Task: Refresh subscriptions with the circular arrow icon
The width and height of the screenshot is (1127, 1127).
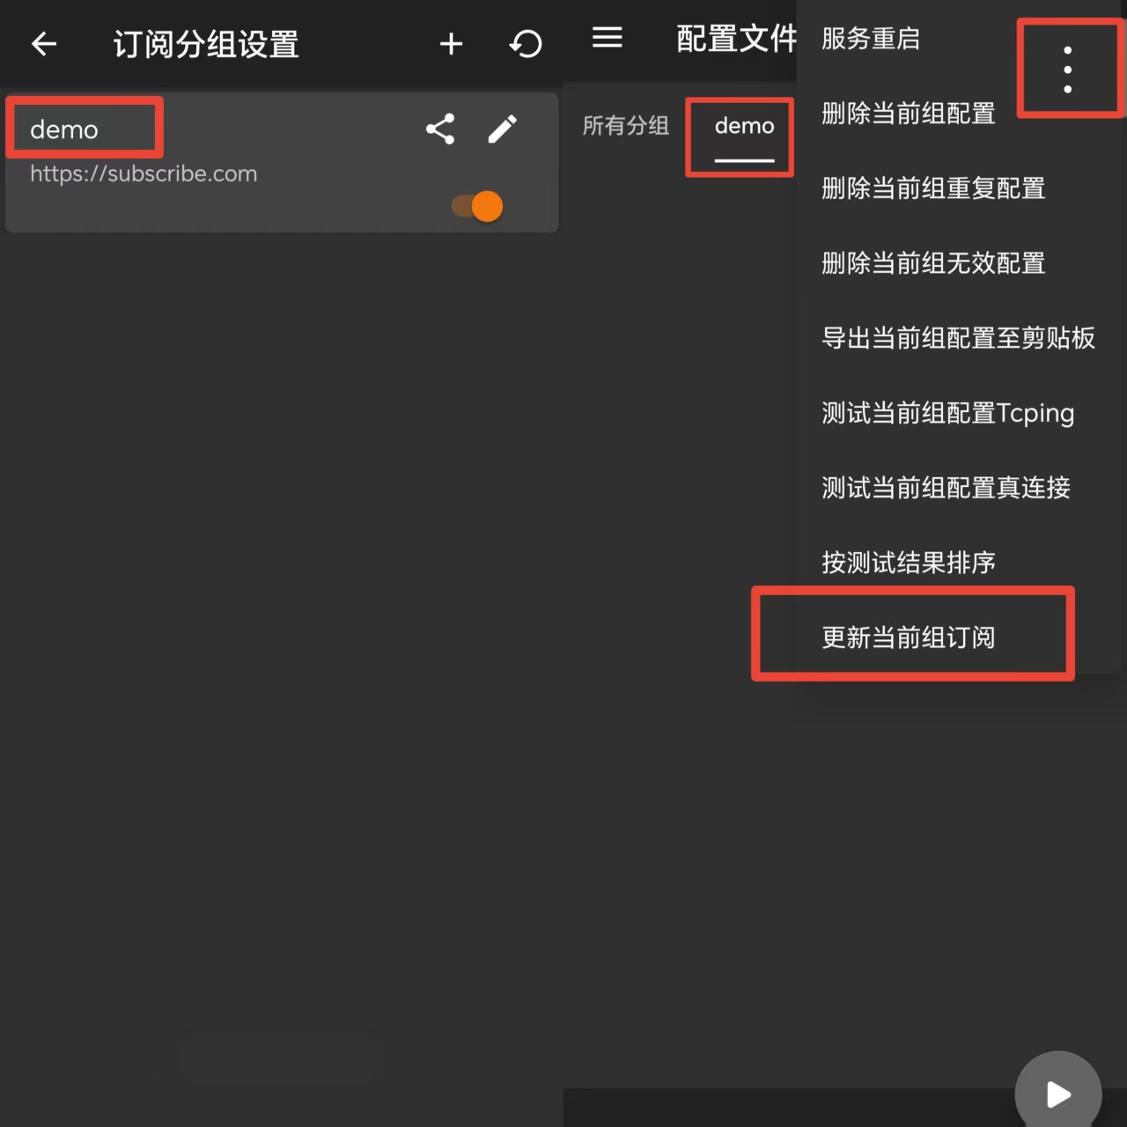Action: click(526, 44)
